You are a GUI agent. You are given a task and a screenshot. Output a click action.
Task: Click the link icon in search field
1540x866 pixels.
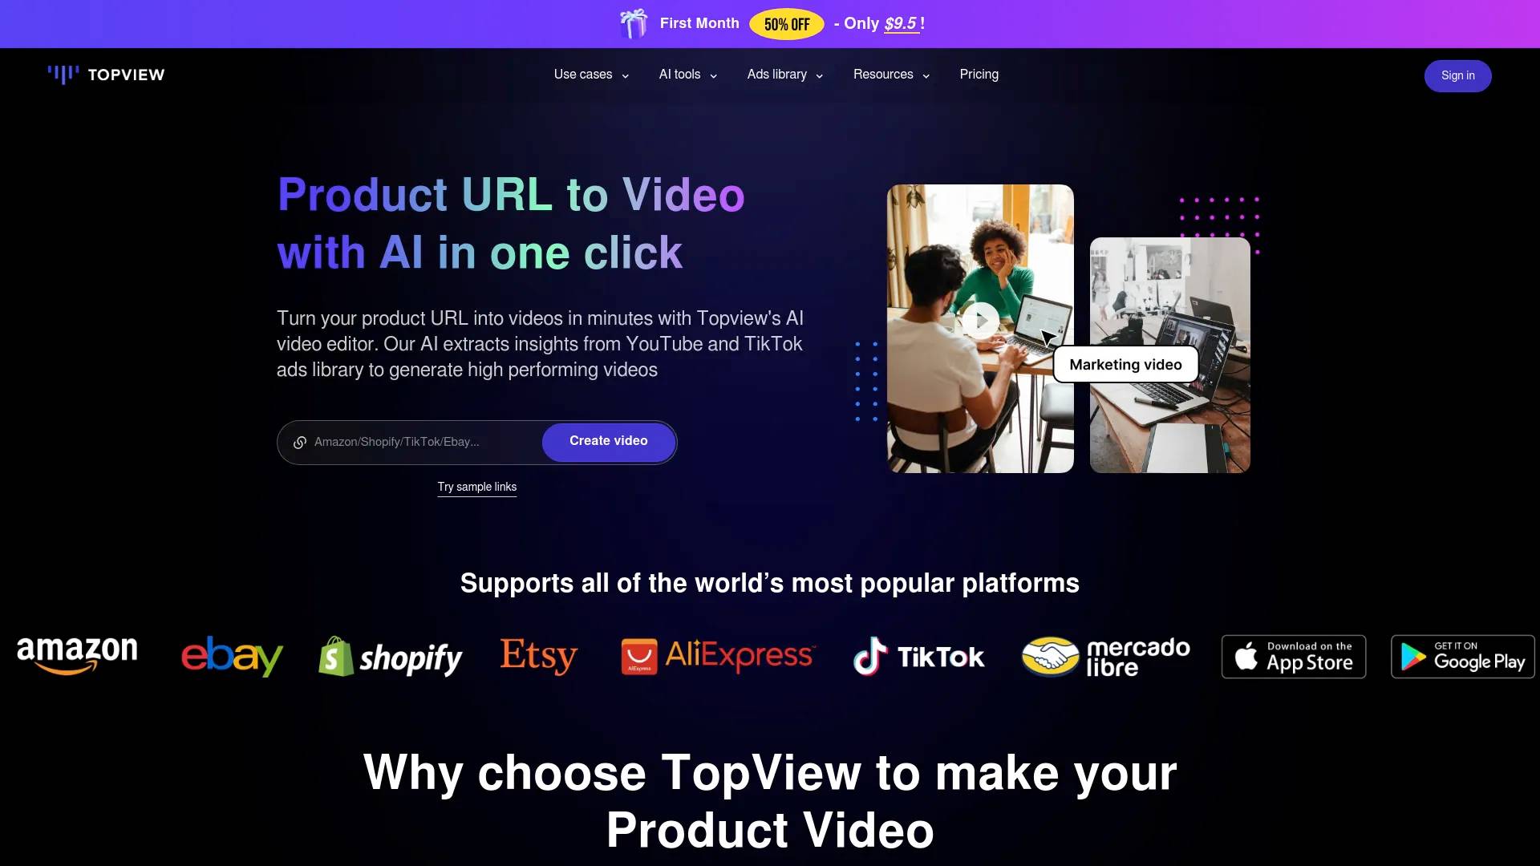coord(301,442)
